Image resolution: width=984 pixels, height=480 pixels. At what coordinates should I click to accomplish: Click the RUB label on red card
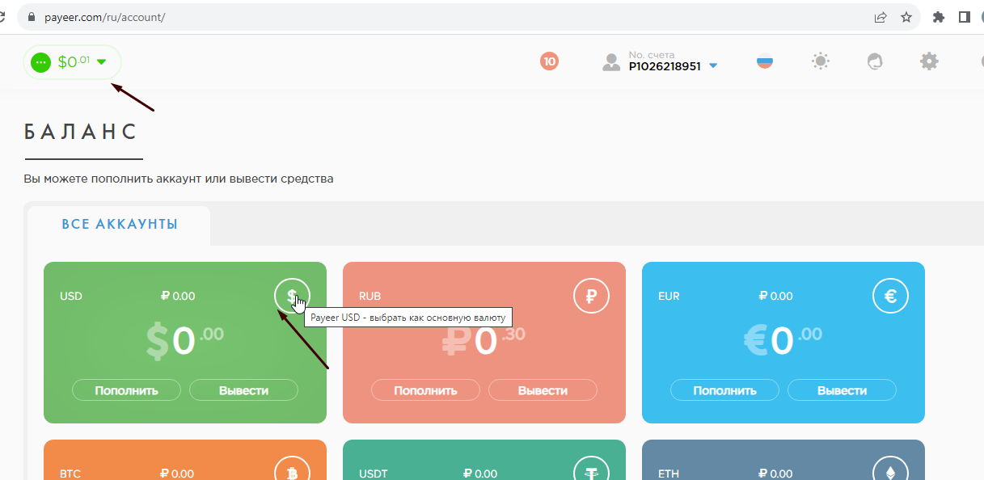(370, 297)
